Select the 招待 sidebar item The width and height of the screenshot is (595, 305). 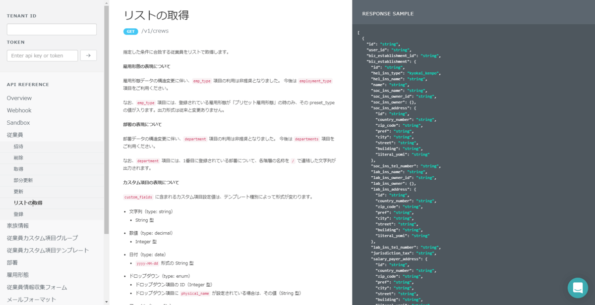tap(18, 147)
